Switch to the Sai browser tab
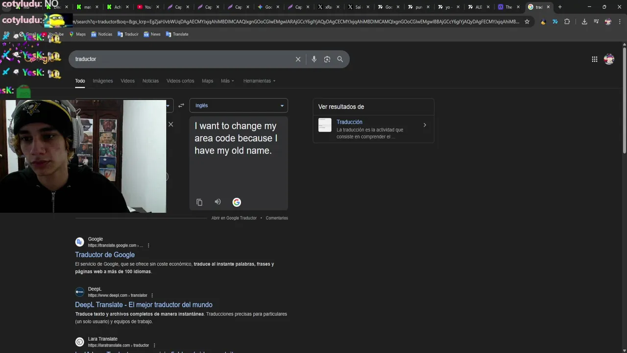The height and width of the screenshot is (353, 627). (354, 7)
